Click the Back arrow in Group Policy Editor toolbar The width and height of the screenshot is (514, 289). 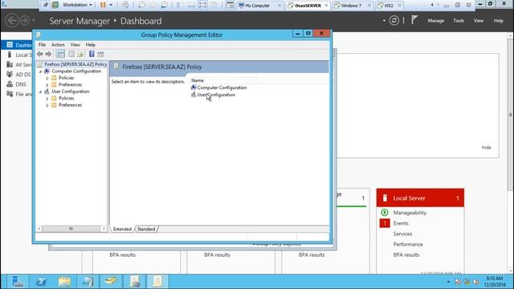point(40,54)
